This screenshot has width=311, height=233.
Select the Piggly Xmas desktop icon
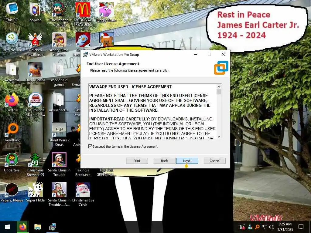click(x=107, y=12)
